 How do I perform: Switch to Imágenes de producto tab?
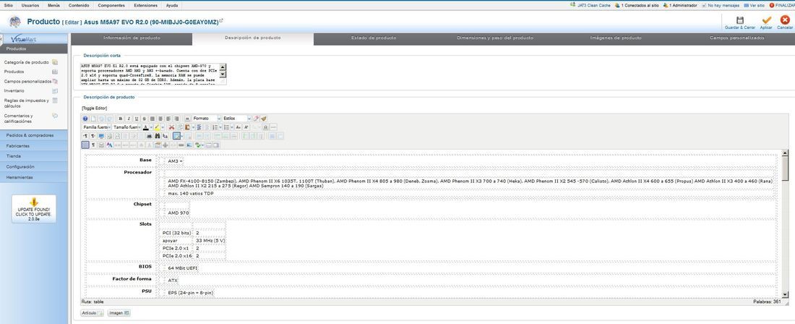click(616, 38)
